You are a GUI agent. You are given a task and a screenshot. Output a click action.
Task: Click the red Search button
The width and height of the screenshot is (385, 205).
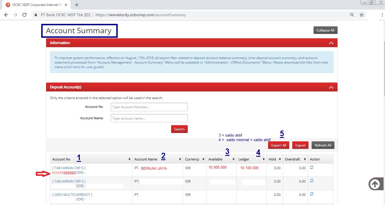point(179,129)
